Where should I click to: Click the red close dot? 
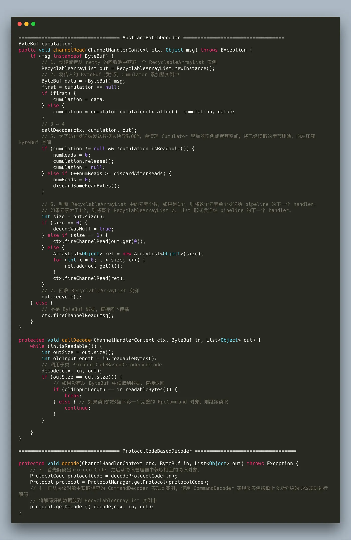click(x=20, y=24)
